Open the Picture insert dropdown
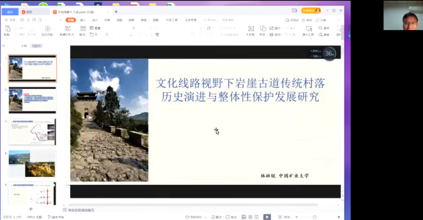This screenshot has width=423, height=220. click(x=275, y=28)
